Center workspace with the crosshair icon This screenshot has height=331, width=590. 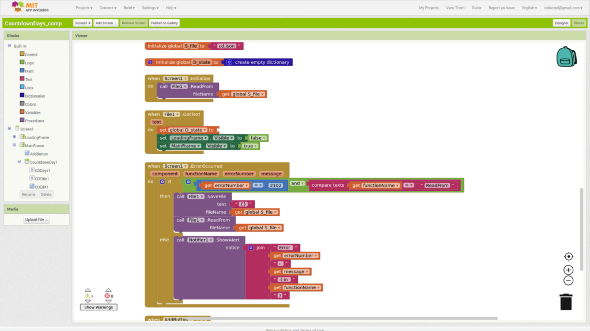(569, 256)
